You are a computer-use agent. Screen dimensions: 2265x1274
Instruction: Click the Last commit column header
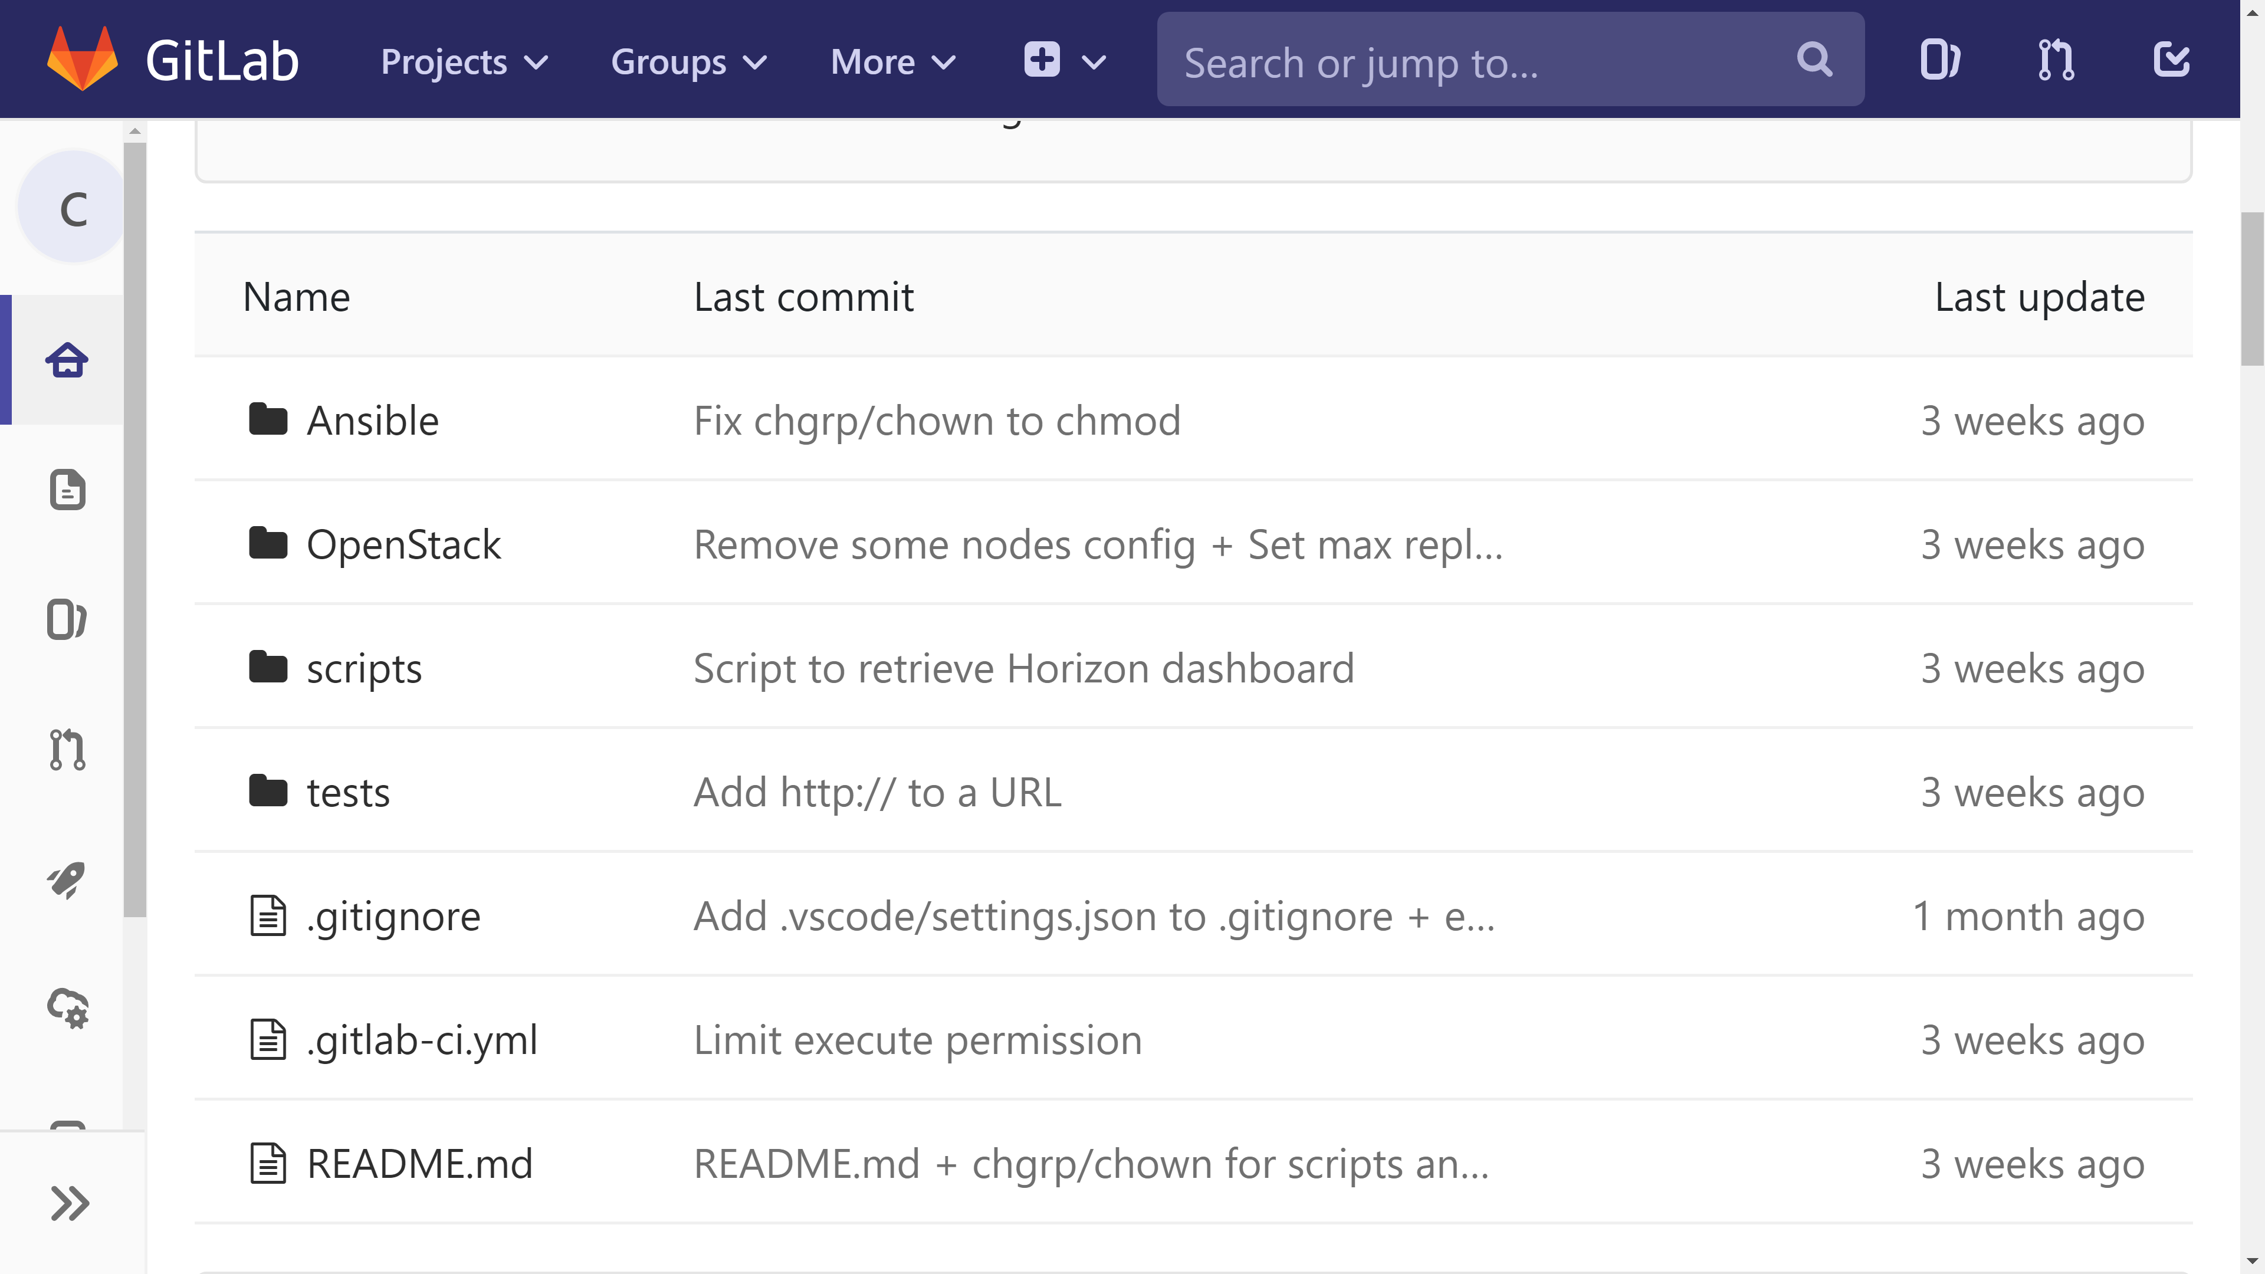[803, 296]
